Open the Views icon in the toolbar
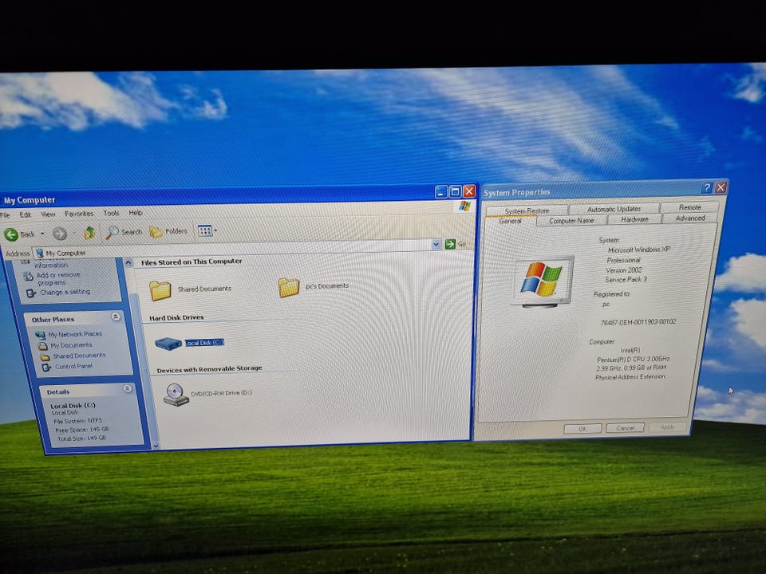Viewport: 766px width, 574px height. tap(205, 230)
